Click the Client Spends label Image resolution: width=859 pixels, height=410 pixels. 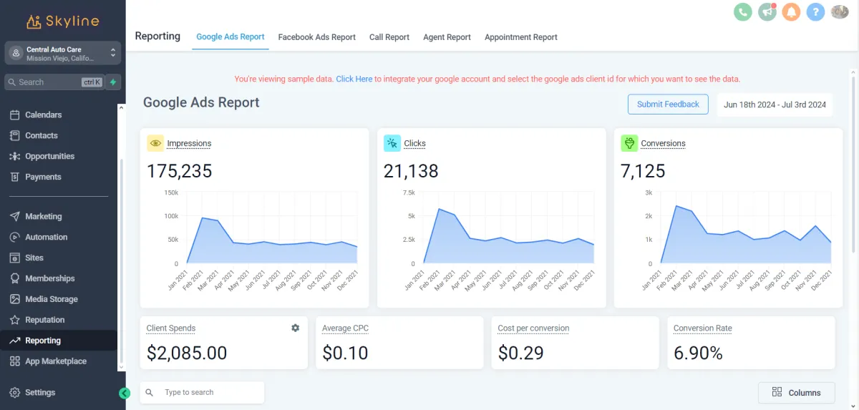(x=171, y=328)
